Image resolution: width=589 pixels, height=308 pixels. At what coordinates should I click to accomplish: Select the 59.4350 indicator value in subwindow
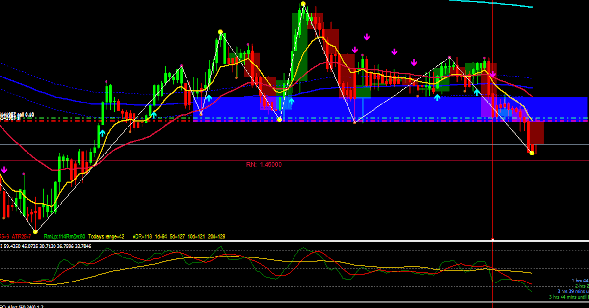(13, 246)
